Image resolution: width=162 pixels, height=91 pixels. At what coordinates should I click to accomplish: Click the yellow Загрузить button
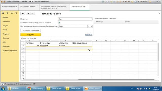31,35
